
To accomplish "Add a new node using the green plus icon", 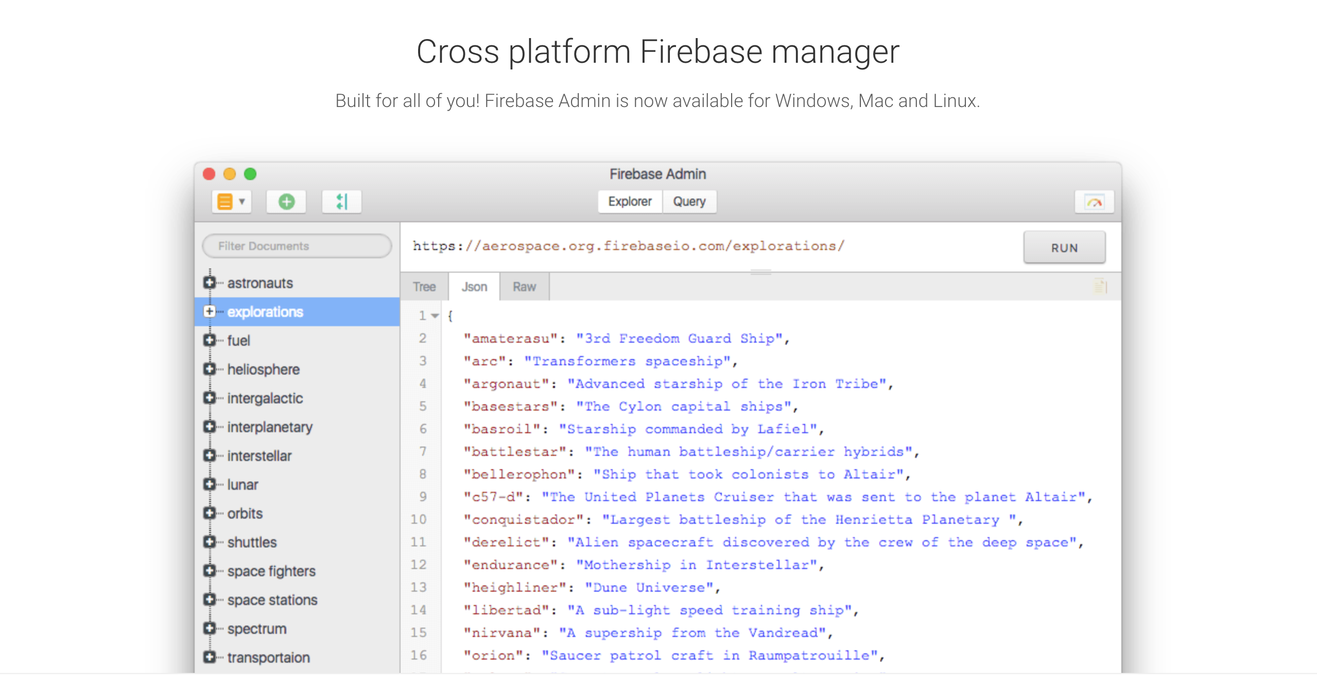I will click(x=287, y=201).
